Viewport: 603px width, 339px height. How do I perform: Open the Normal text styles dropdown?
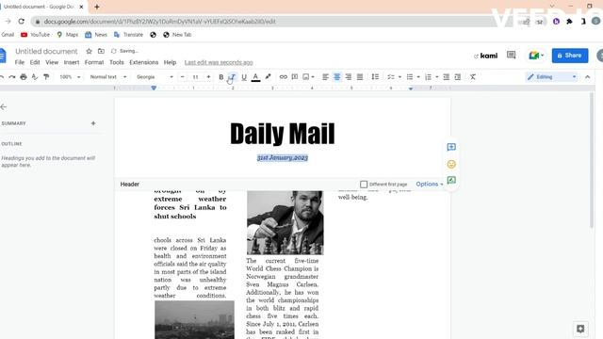pyautogui.click(x=108, y=77)
